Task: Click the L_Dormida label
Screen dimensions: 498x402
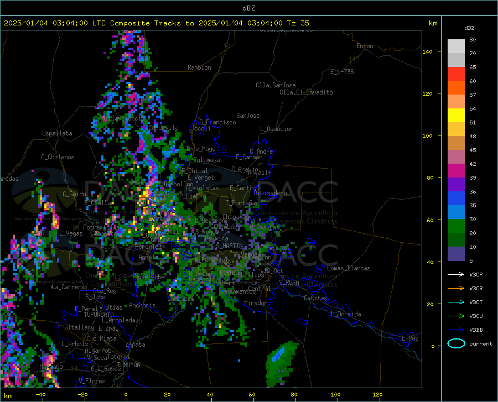Action: point(346,314)
